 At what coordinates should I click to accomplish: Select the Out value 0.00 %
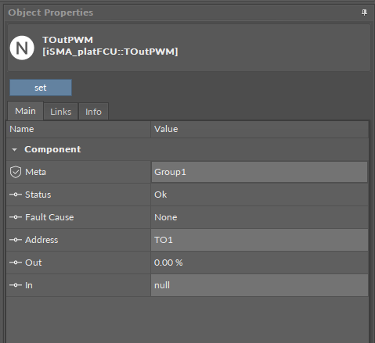pyautogui.click(x=168, y=263)
